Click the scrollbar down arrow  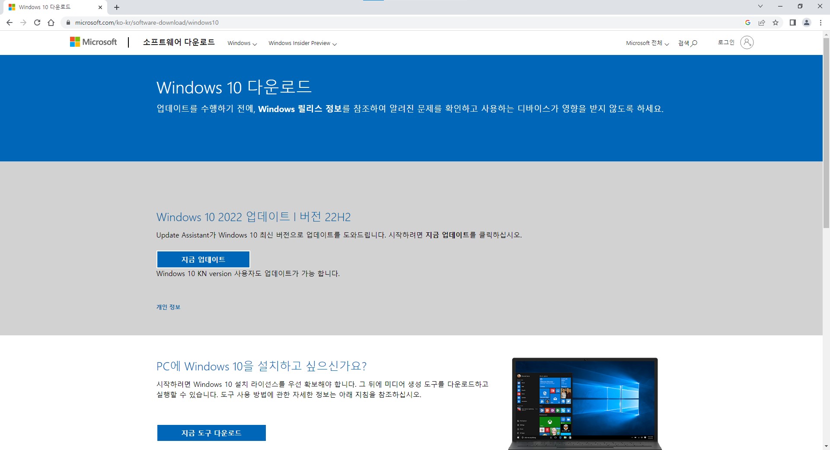point(826,446)
